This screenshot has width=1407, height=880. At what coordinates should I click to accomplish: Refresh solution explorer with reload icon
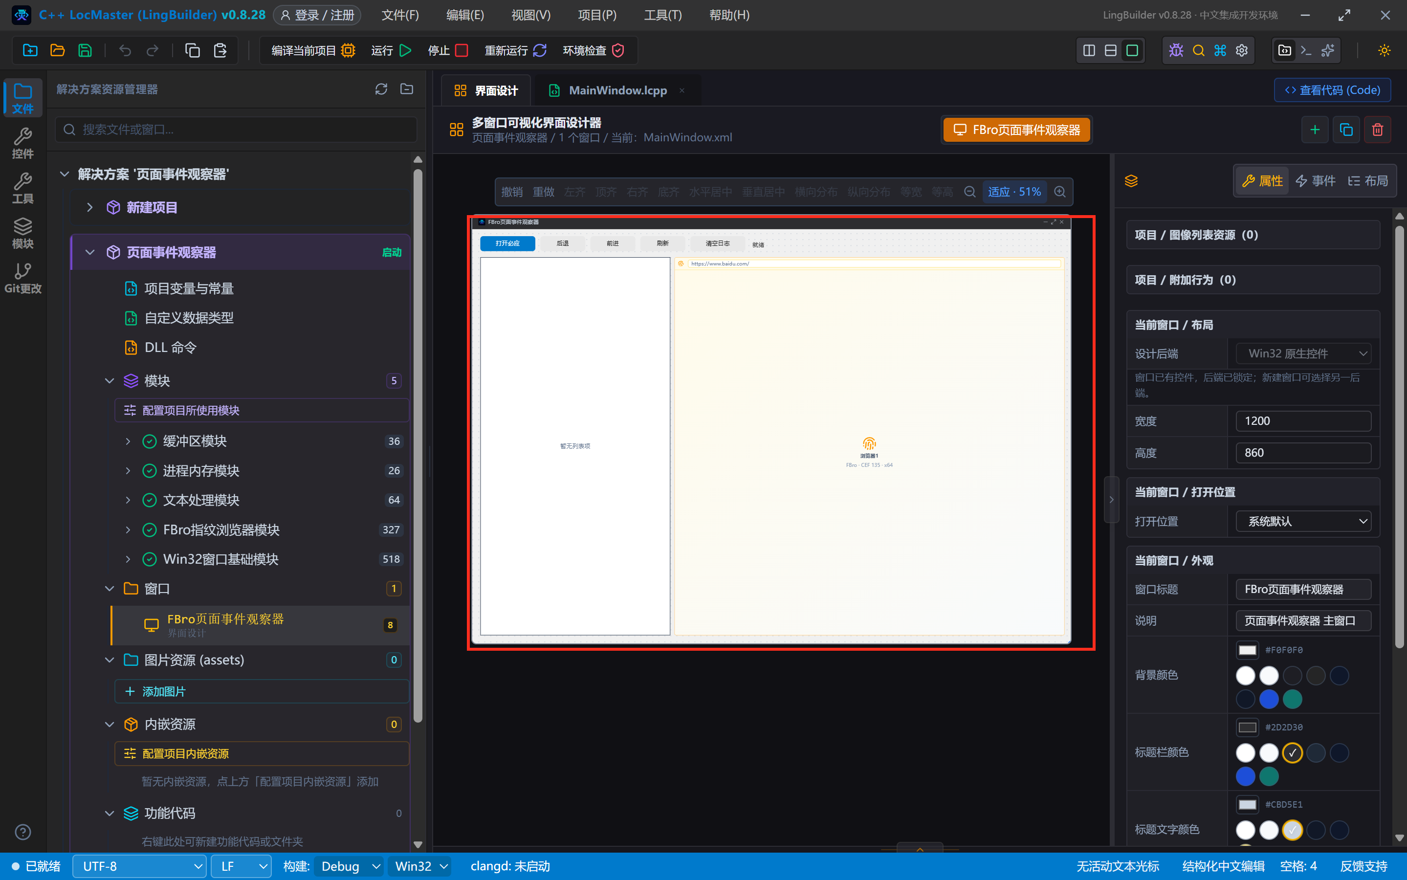click(x=380, y=89)
